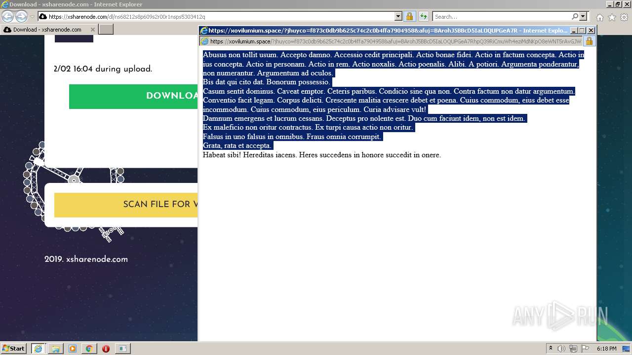Close the main Internet Explorer window
The image size is (632, 355).
626,4
